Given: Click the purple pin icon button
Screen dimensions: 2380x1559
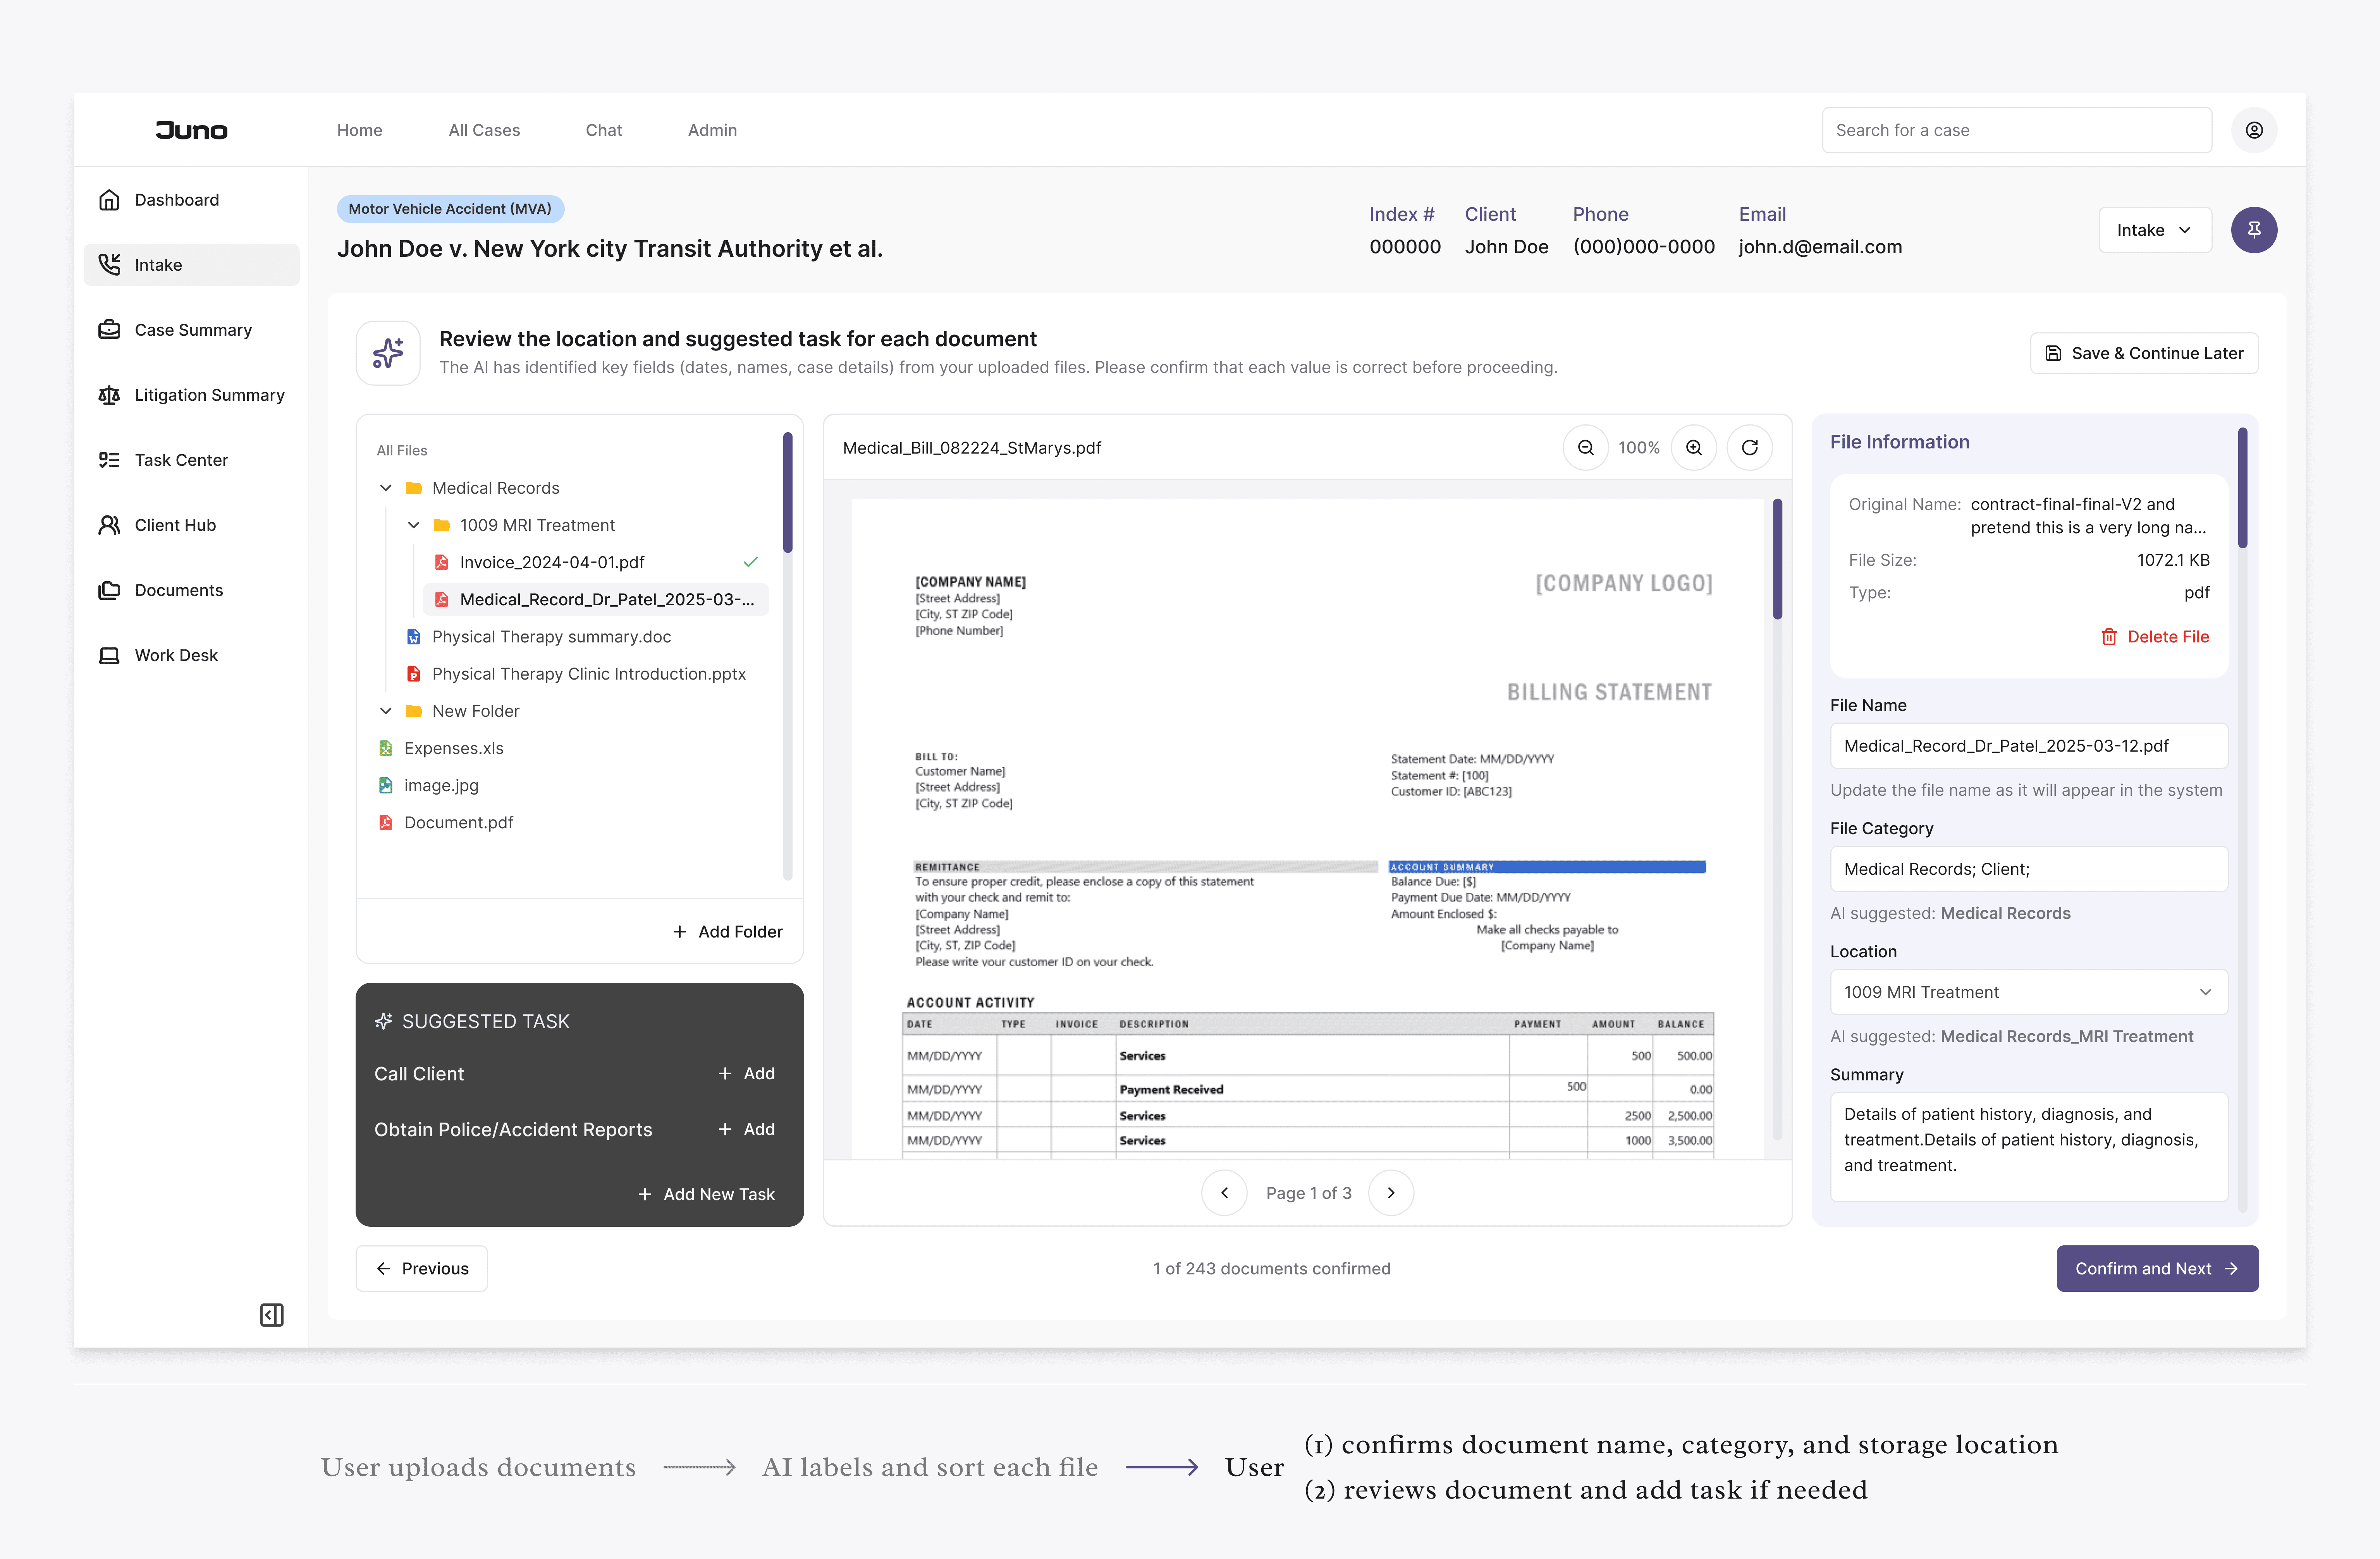Looking at the screenshot, I should pos(2254,230).
